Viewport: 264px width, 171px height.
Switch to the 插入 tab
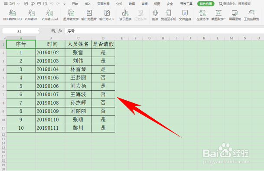click(x=88, y=4)
